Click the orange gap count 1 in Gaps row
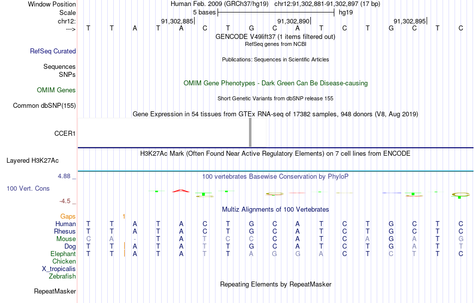The height and width of the screenshot is (303, 474). [x=124, y=216]
